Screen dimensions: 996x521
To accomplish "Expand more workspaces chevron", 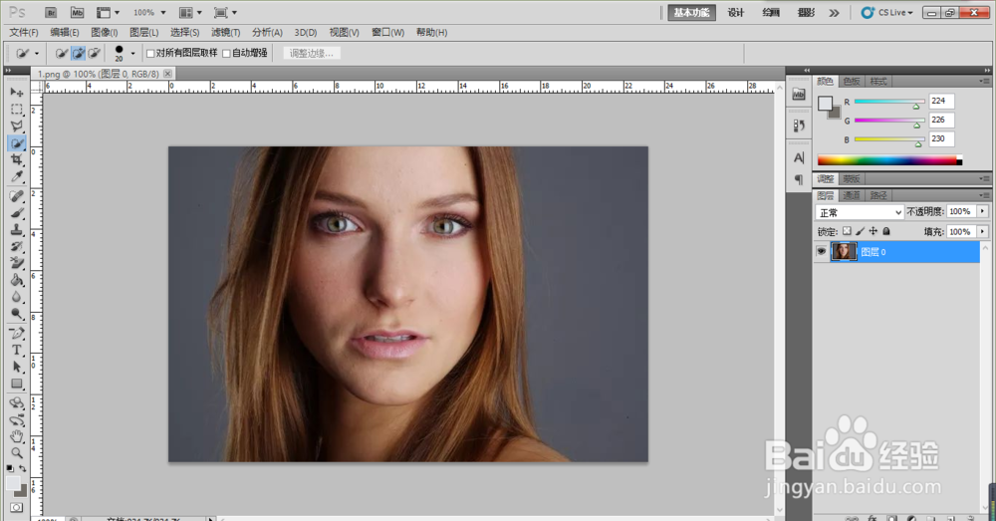I will pos(834,13).
